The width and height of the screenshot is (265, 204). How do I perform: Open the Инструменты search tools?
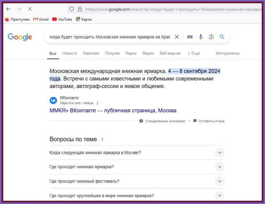228,54
